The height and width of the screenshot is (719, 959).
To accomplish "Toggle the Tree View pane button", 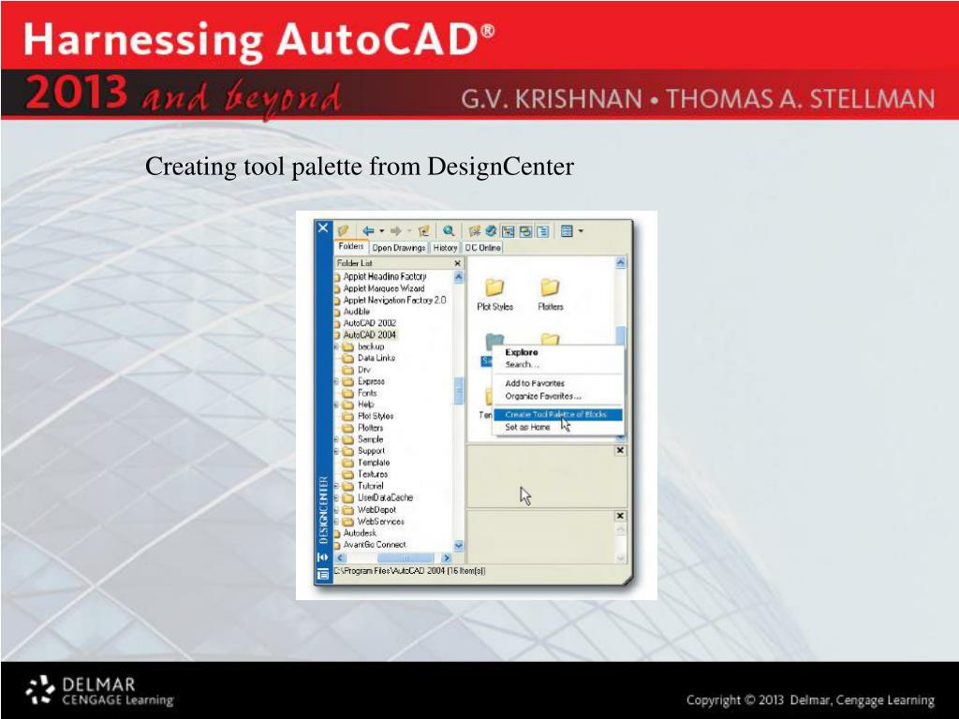I will 509,231.
